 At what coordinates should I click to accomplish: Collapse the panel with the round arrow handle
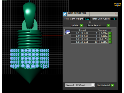coord(90,22)
